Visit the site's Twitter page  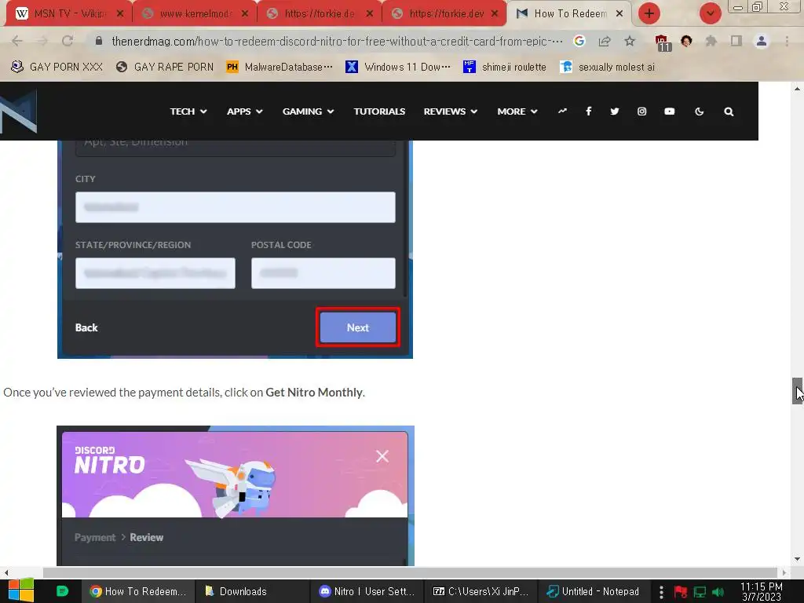[615, 111]
